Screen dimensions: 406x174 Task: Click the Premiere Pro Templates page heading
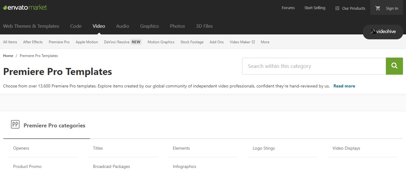point(57,72)
